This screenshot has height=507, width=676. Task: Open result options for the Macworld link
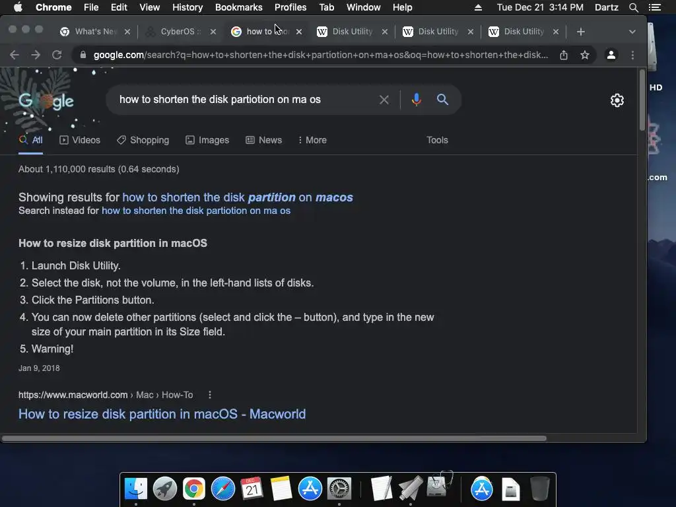click(x=209, y=395)
